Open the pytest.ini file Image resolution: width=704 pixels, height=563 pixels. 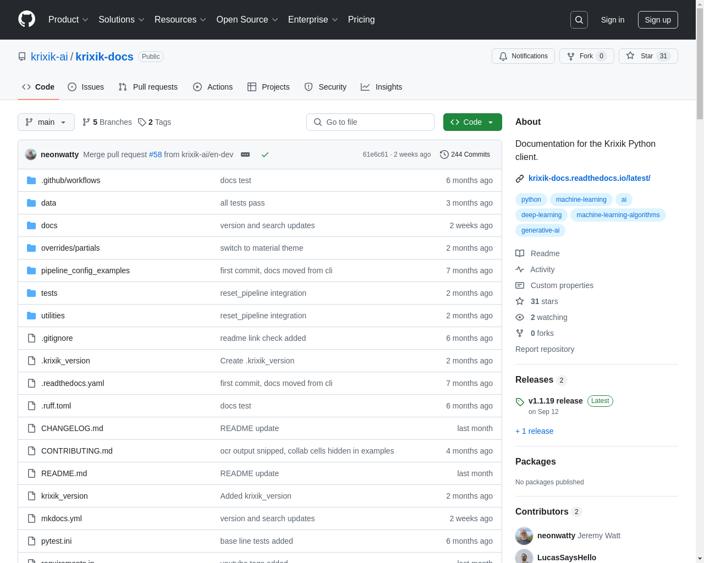click(x=57, y=541)
